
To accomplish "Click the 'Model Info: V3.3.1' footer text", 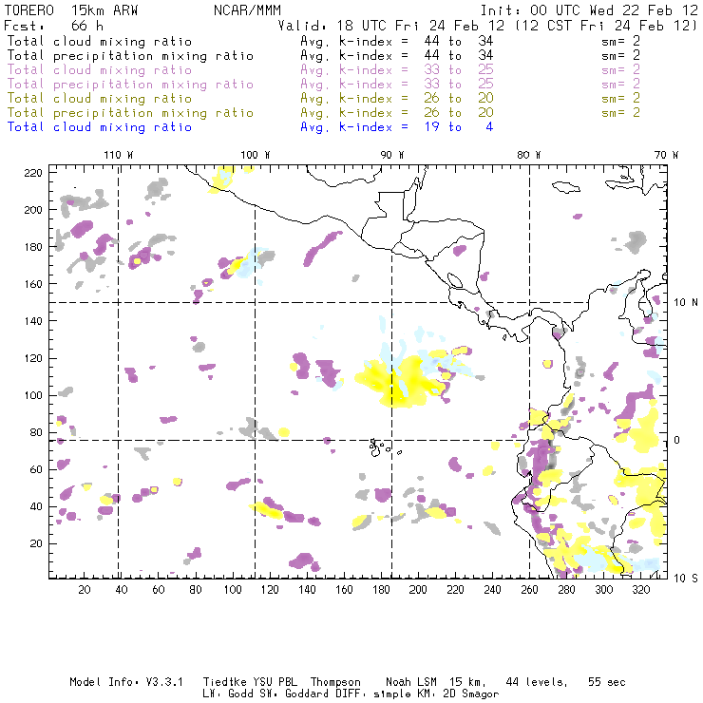I will click(x=126, y=682).
